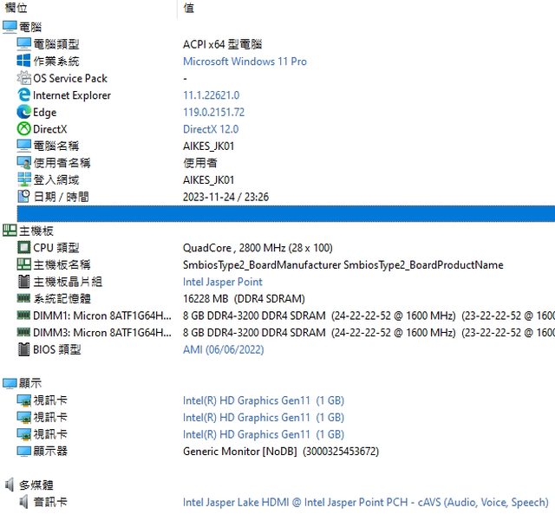The image size is (555, 514).
Task: Click the DIMM1 memory module icon
Action: click(24, 316)
